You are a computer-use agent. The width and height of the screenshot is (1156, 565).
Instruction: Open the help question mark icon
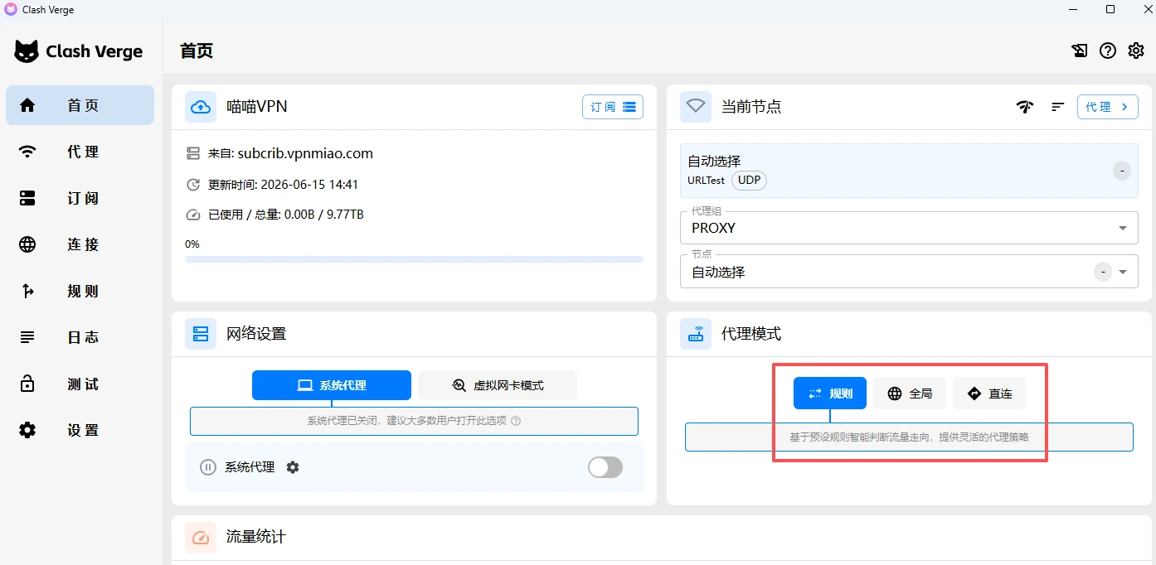(x=1108, y=51)
